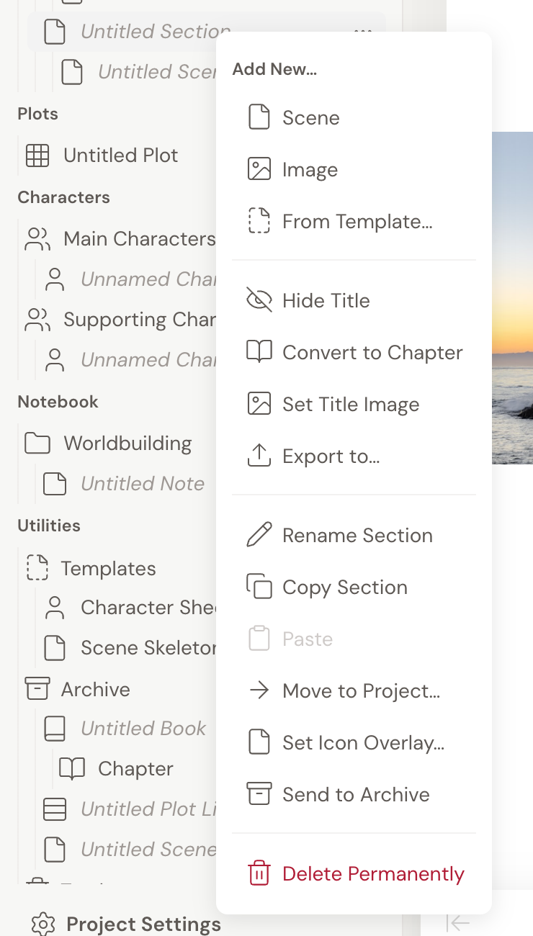The image size is (533, 936).
Task: Open archived Chapter item
Action: [135, 769]
